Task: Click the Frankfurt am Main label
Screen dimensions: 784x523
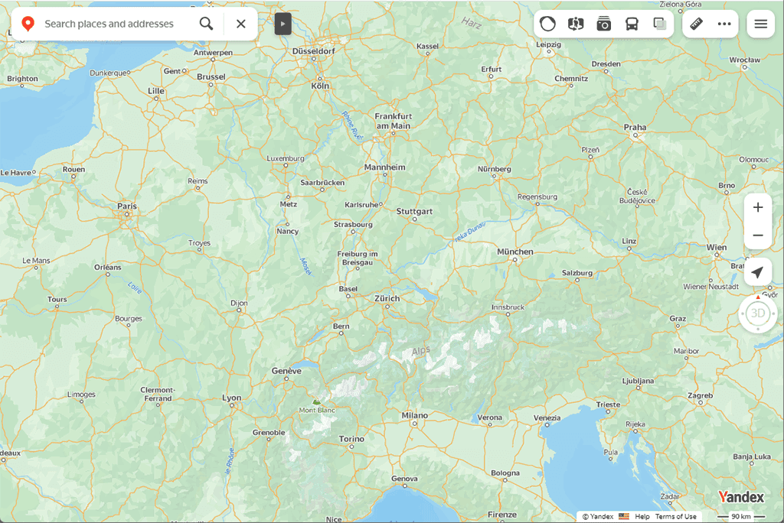Action: coord(393,121)
